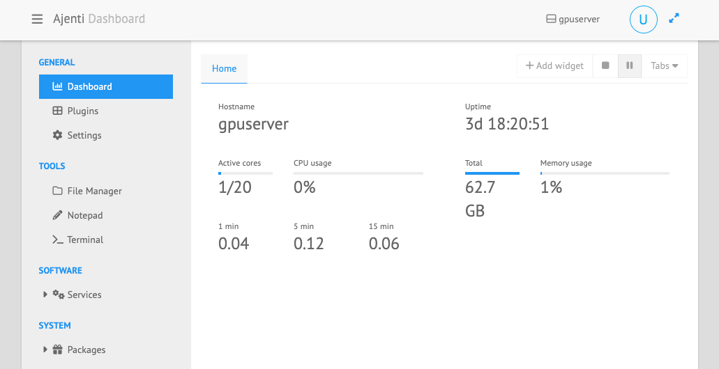Click the Memory usage progress bar
This screenshot has width=719, height=369.
(605, 173)
